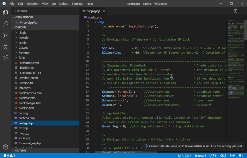
Task: Click the editor vertical scrollbar
Action: [245, 30]
